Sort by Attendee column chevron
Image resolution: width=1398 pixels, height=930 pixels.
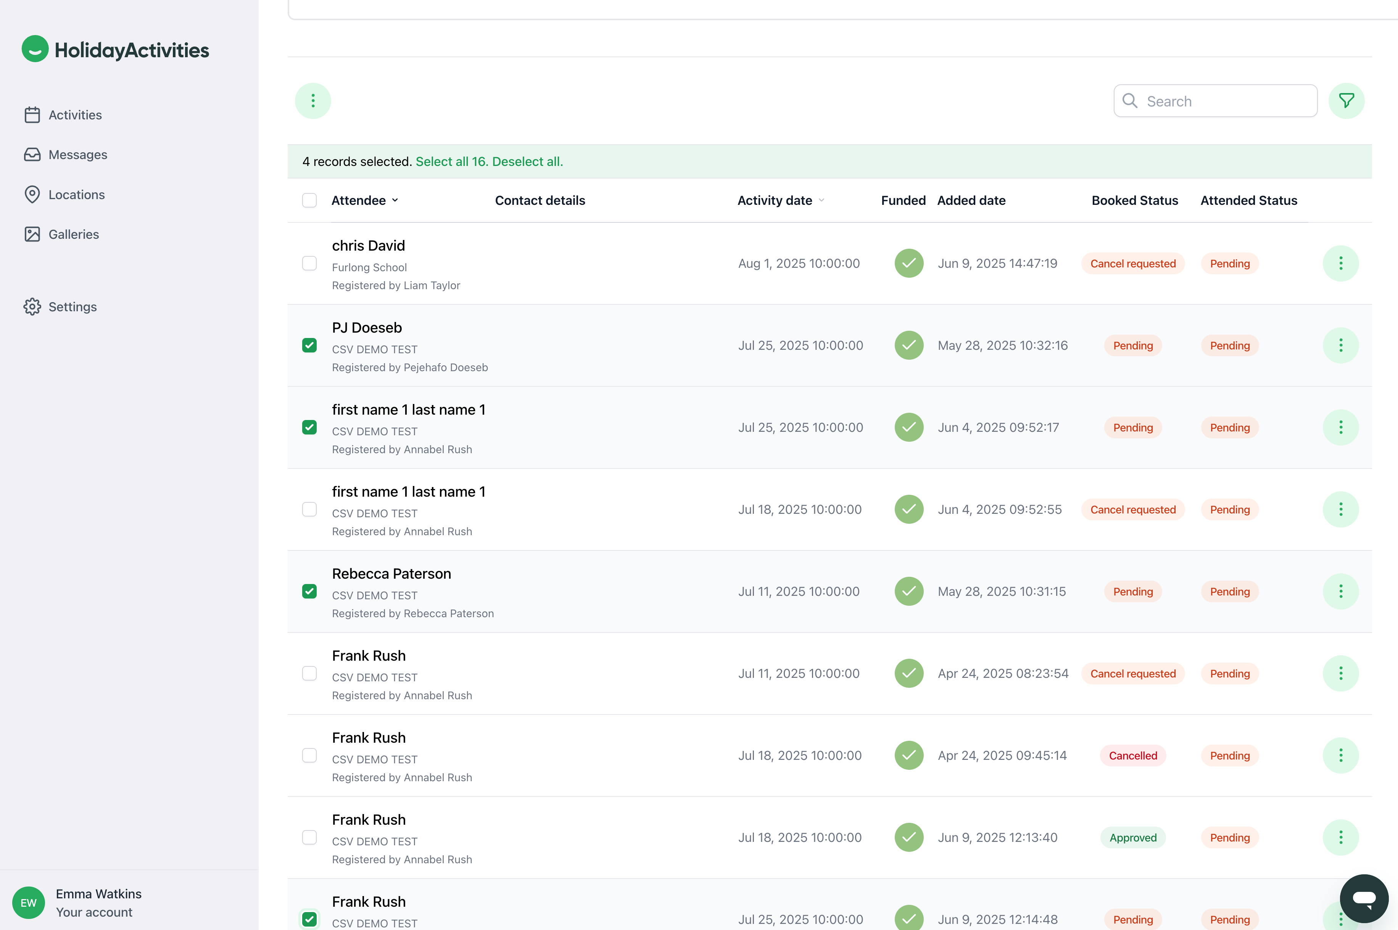coord(395,201)
